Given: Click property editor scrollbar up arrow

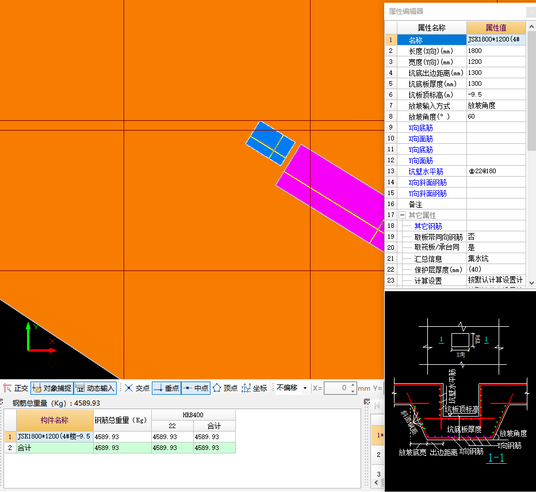Looking at the screenshot, I should (531, 26).
